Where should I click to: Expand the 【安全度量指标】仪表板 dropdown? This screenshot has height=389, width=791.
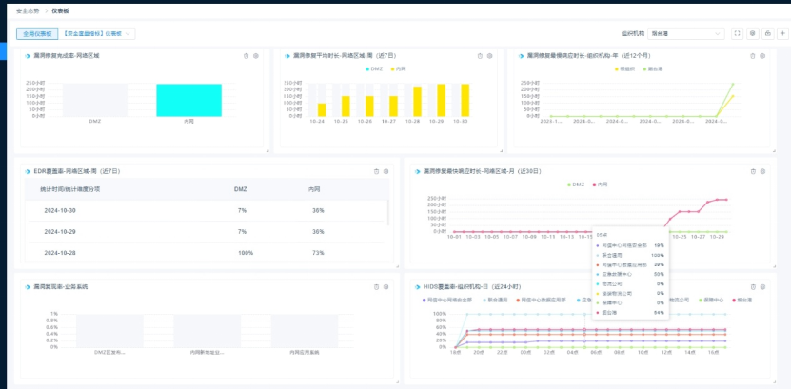[97, 33]
